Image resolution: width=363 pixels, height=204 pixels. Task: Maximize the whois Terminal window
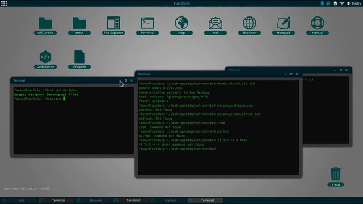pos(291,74)
